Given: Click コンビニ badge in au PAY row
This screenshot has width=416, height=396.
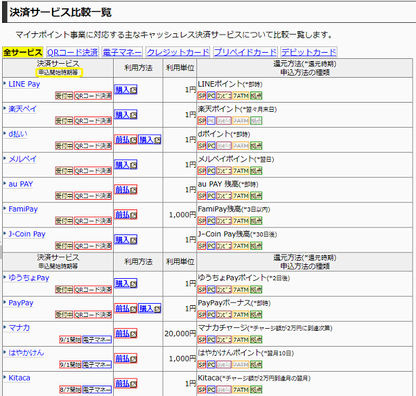Looking at the screenshot, I should tap(224, 196).
